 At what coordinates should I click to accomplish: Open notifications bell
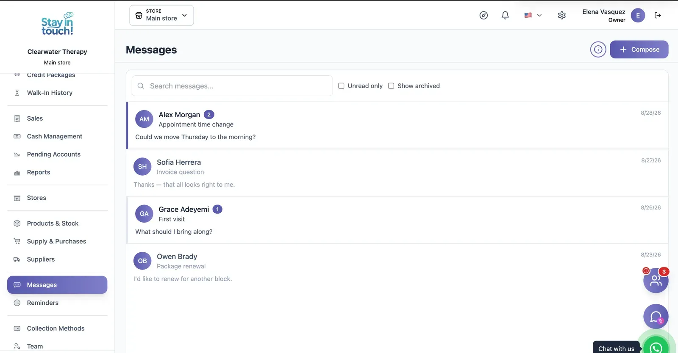point(505,15)
